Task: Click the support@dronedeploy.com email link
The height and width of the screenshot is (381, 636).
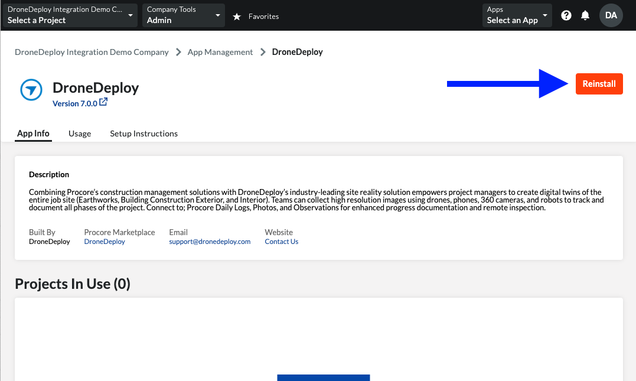Action: tap(210, 242)
